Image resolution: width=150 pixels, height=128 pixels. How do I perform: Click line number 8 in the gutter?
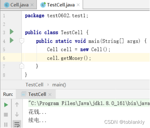(x=4, y=75)
